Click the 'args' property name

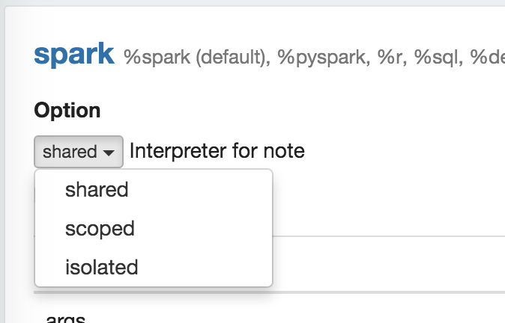tap(66, 319)
